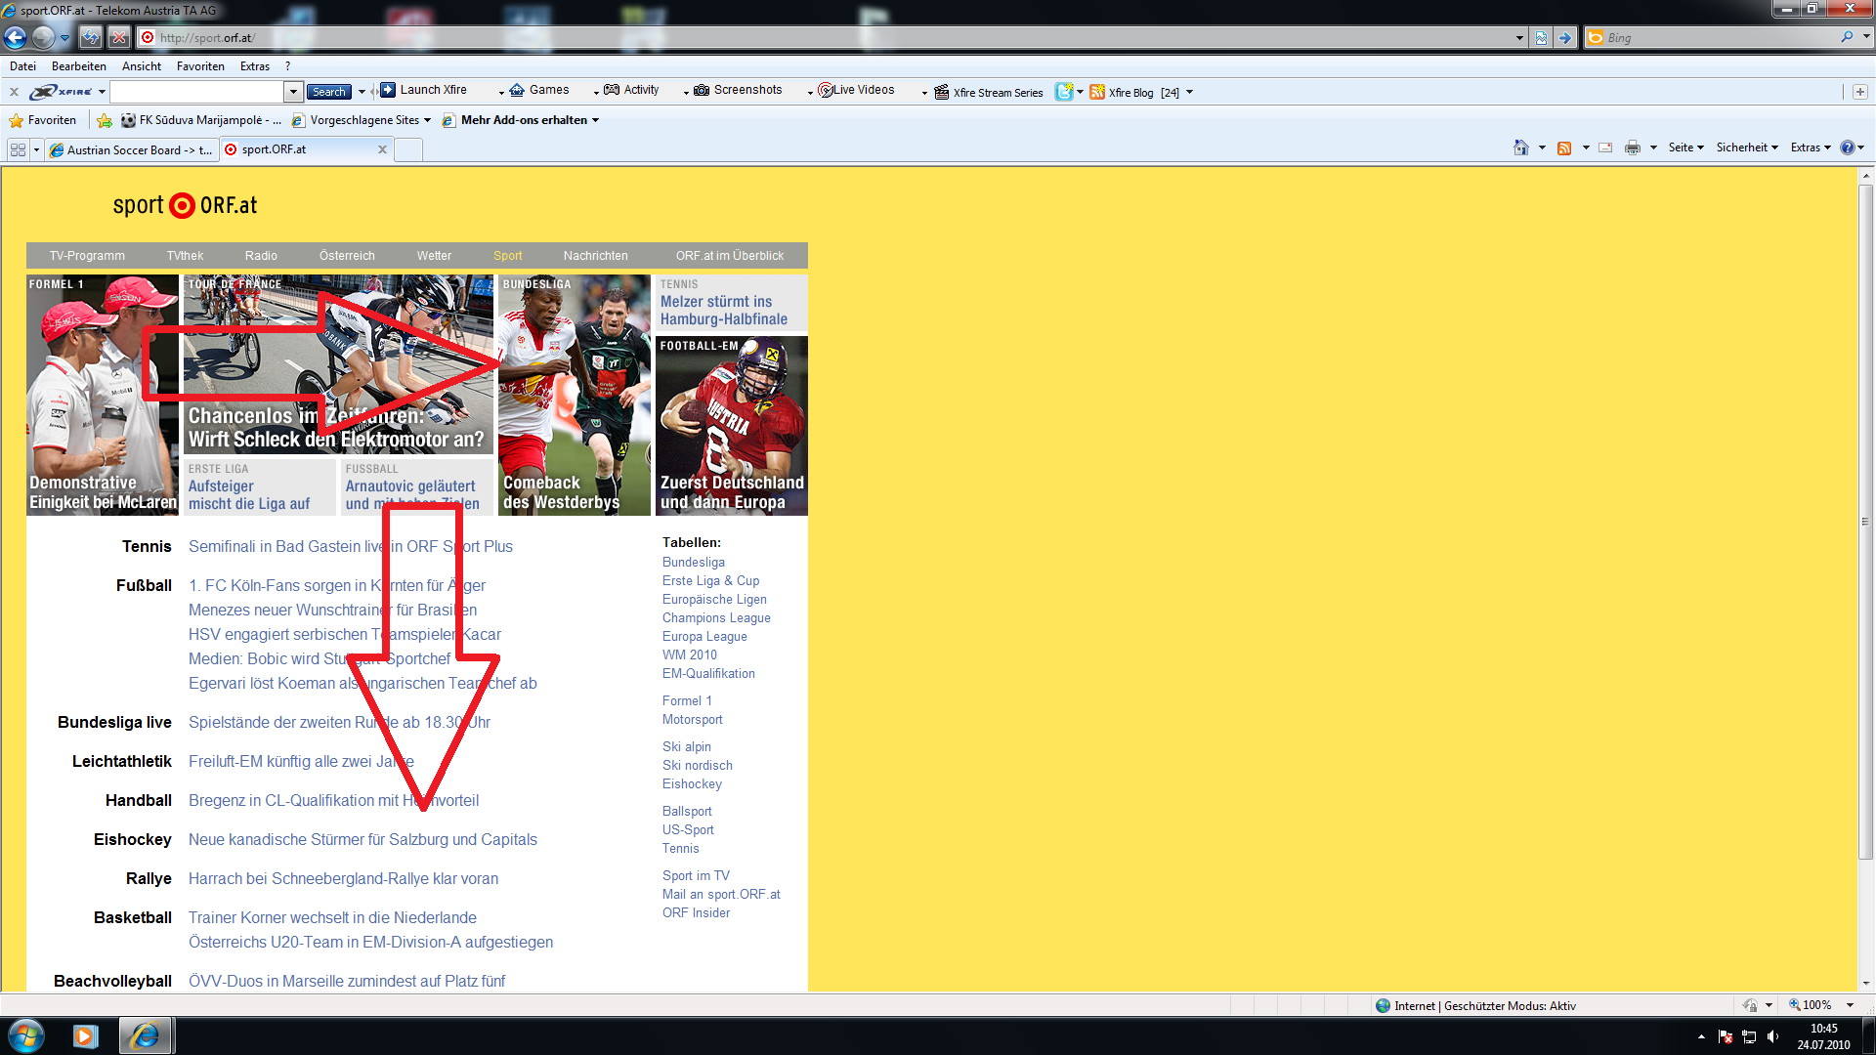Expand the Vorgeschlagene Sites dropdown
The height and width of the screenshot is (1055, 1876).
tap(427, 120)
